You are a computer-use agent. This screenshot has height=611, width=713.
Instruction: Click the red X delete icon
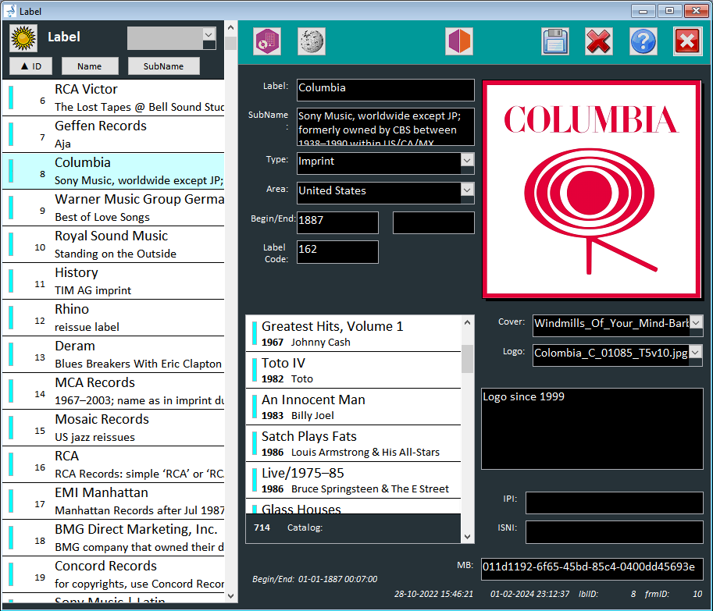(x=599, y=41)
